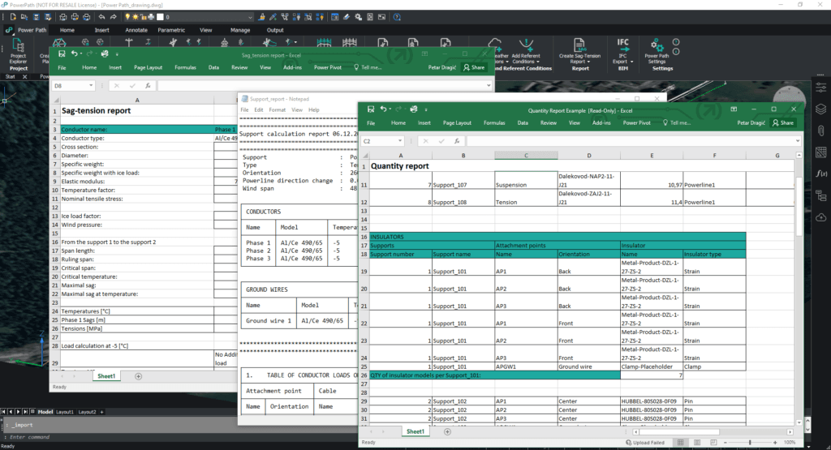
Task: Click Undo arrow in PowerPath quick toolbar
Action: [x=101, y=17]
